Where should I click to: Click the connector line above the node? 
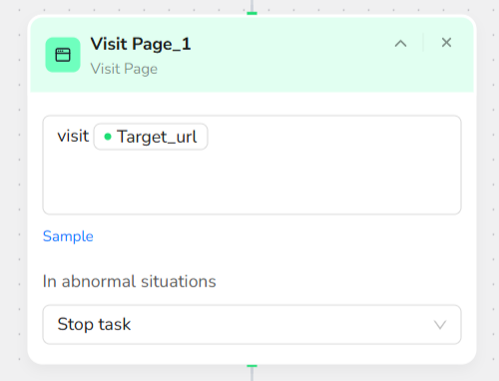(251, 6)
